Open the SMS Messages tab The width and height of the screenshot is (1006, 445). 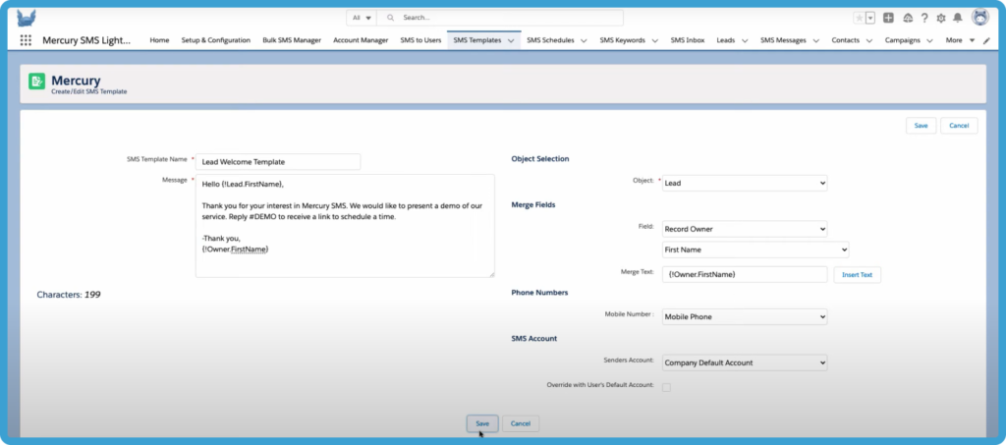[783, 39]
